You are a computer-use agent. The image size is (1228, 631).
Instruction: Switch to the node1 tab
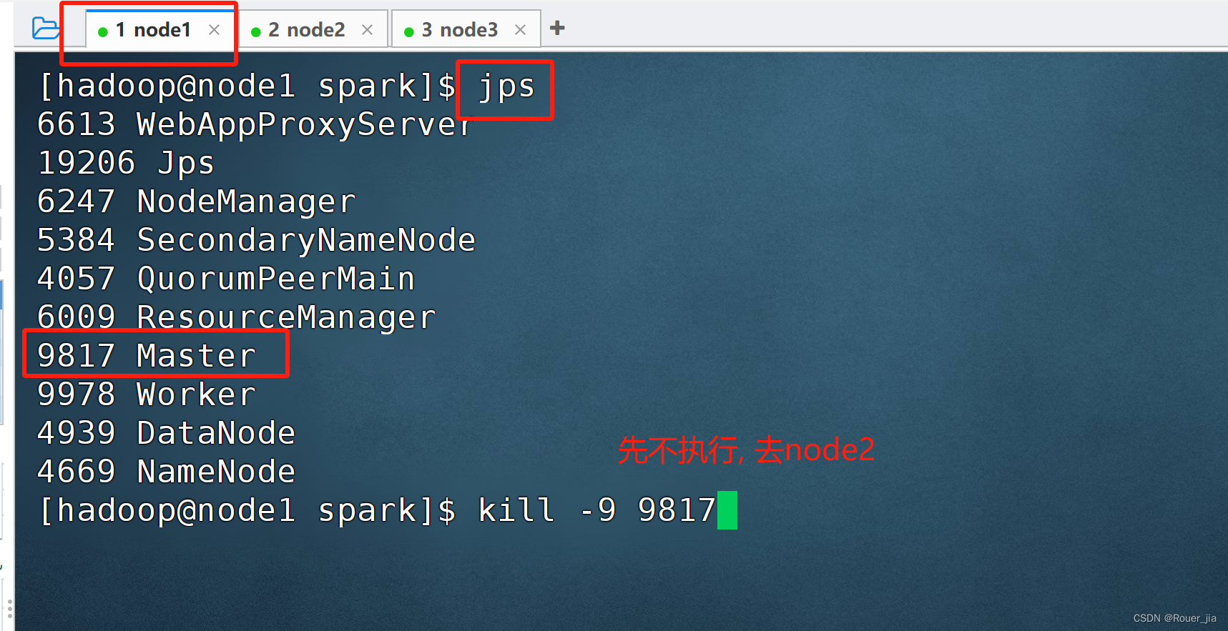[x=162, y=29]
